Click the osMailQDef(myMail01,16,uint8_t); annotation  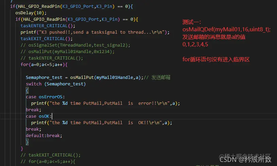pos(226,29)
